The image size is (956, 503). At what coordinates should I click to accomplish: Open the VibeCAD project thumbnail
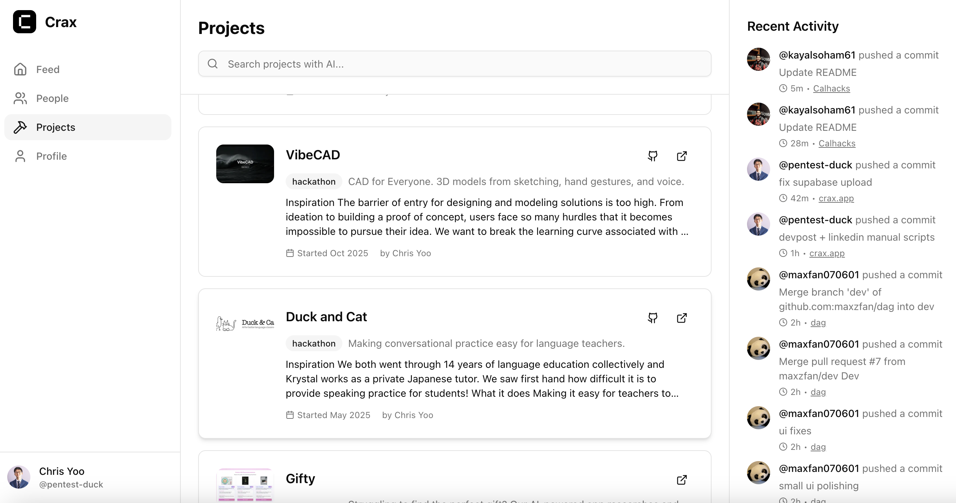coord(245,164)
